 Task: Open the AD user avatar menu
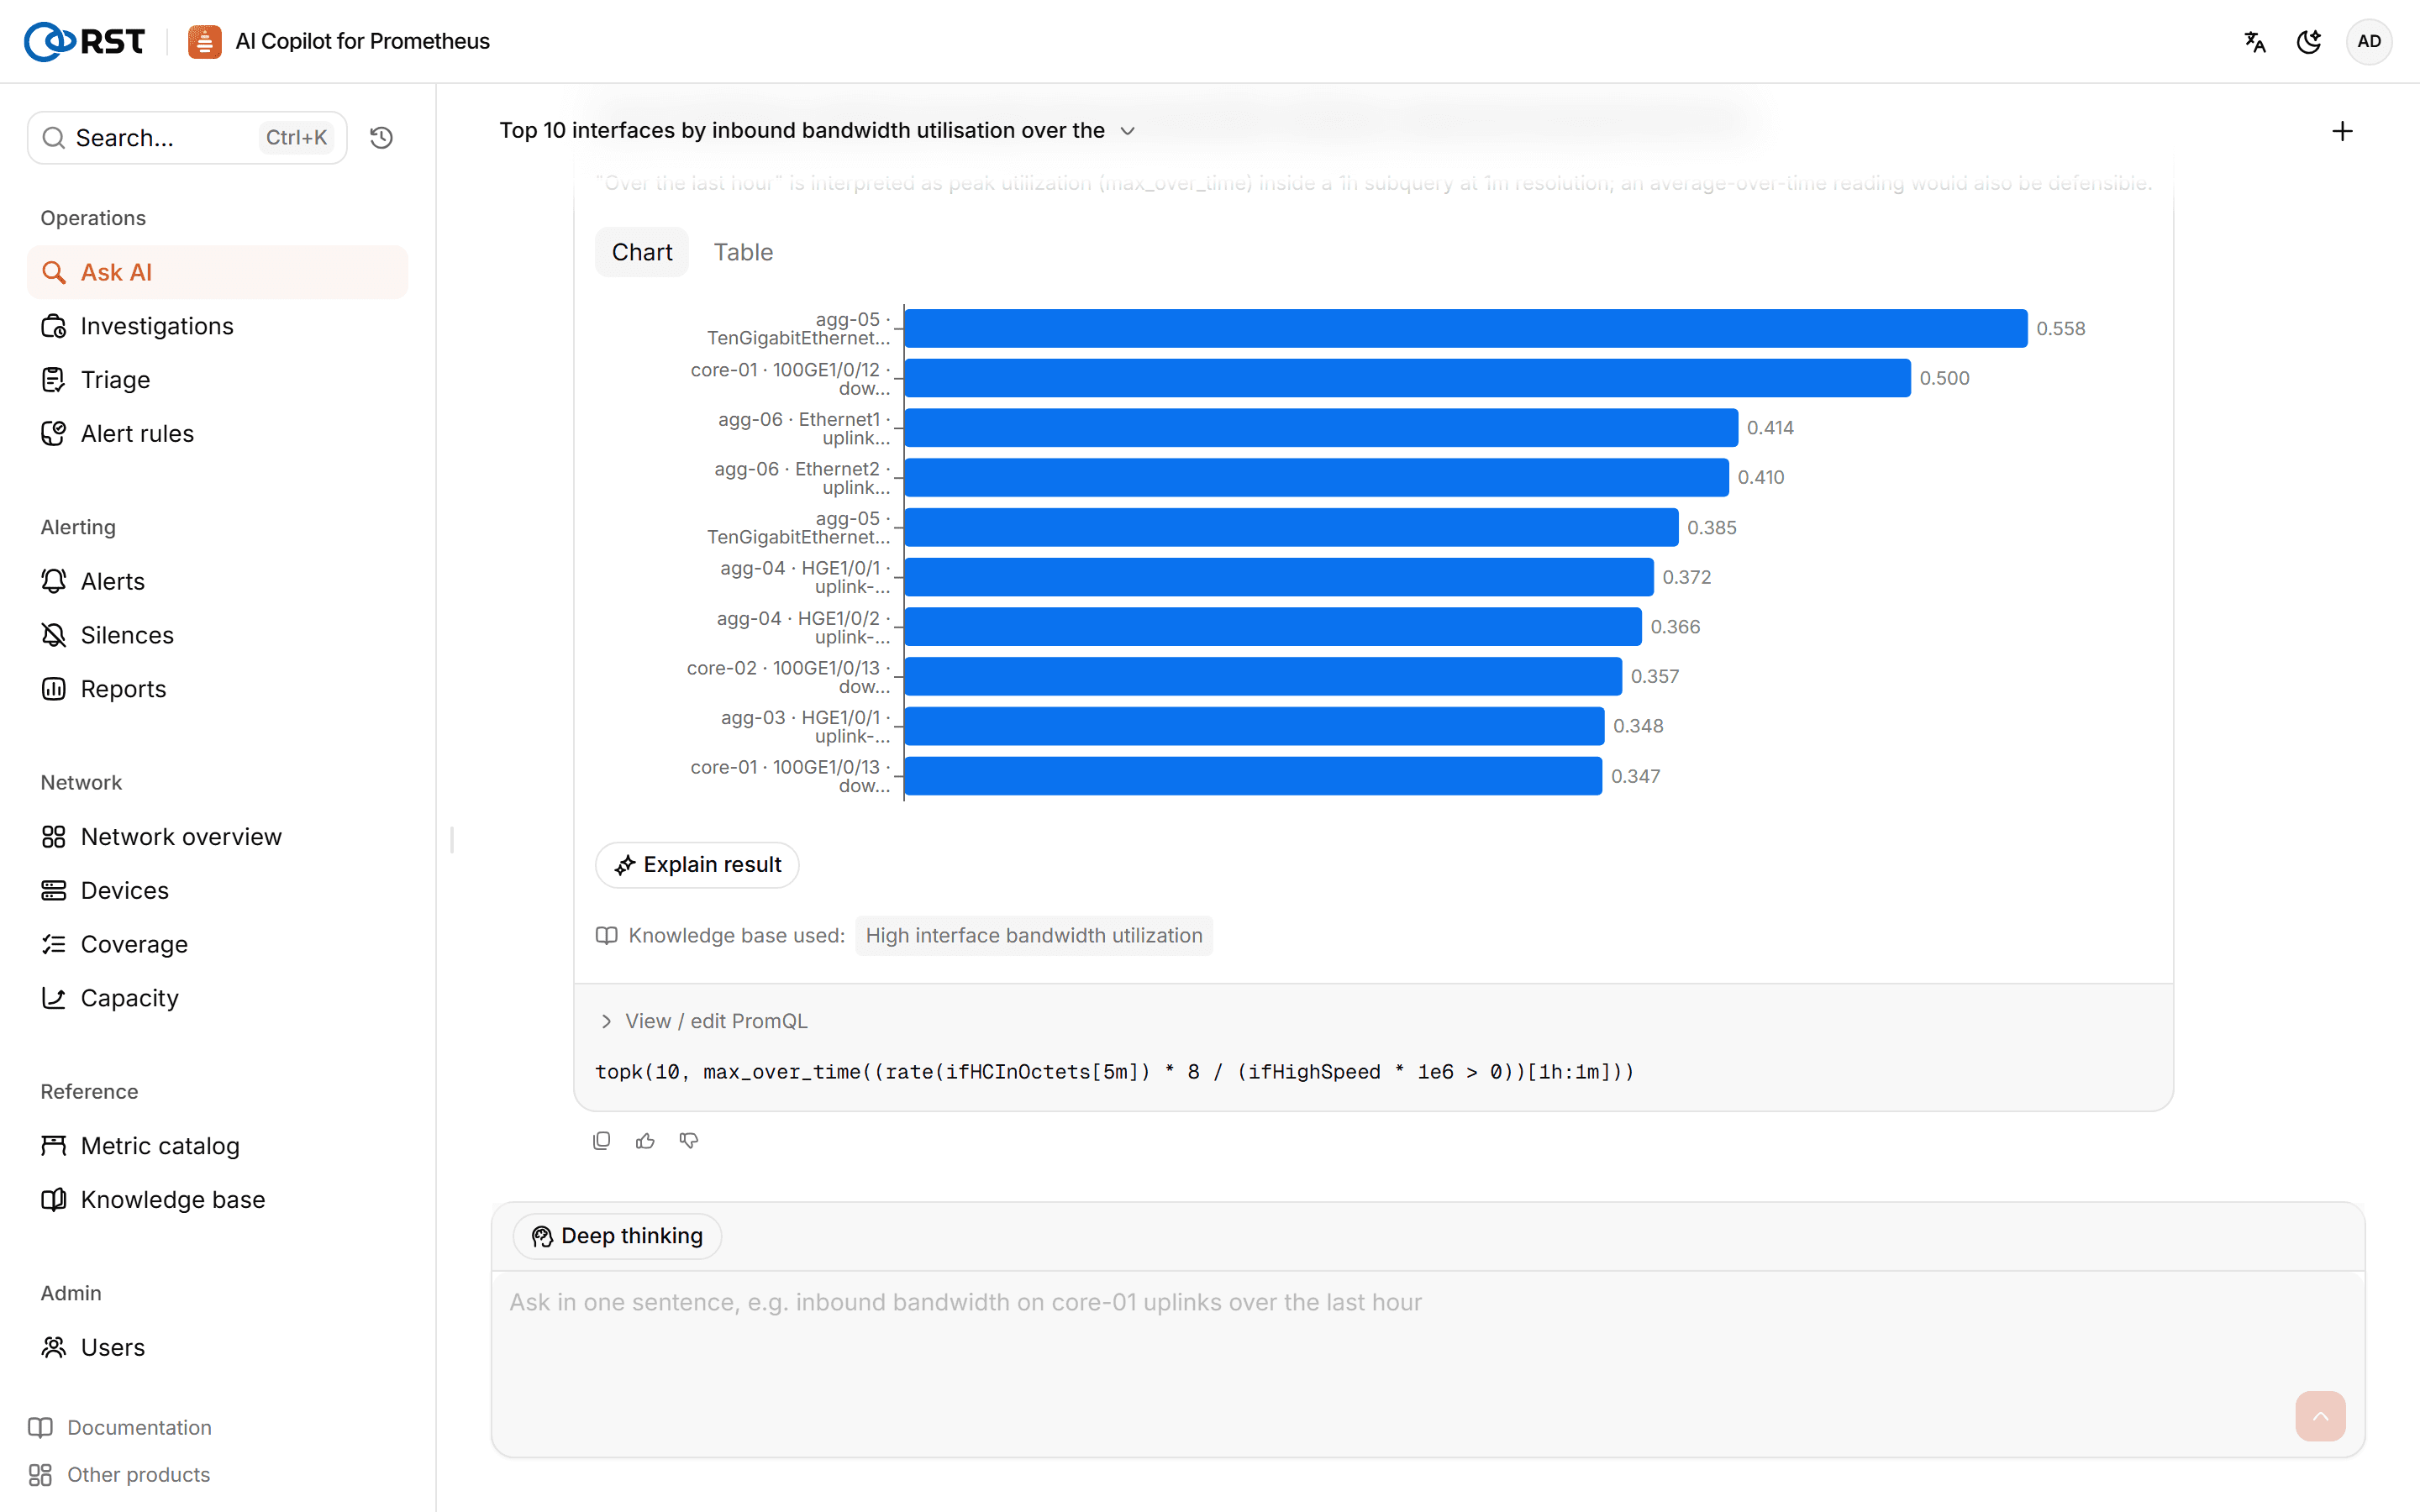[x=2369, y=41]
